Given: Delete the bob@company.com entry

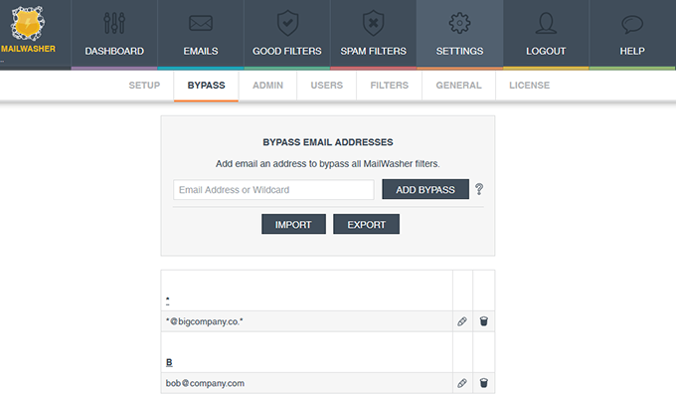Looking at the screenshot, I should click(484, 383).
